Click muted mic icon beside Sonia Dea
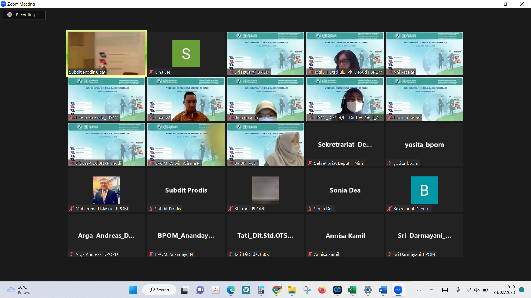This screenshot has height=298, width=531. click(310, 209)
